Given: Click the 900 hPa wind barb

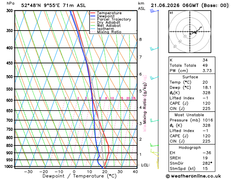Looking at the screenshot, I should point(155,152).
